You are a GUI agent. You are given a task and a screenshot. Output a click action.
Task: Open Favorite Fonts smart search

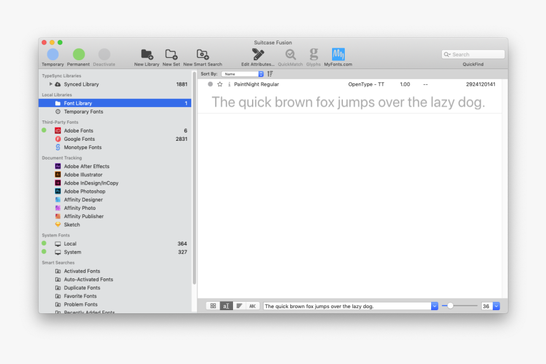(x=80, y=296)
